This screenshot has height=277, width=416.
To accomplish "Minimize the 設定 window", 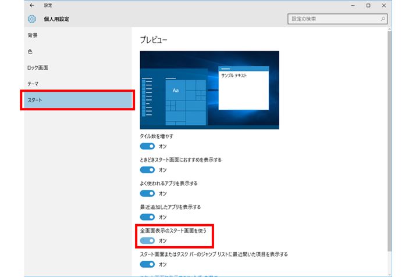I will point(352,5).
